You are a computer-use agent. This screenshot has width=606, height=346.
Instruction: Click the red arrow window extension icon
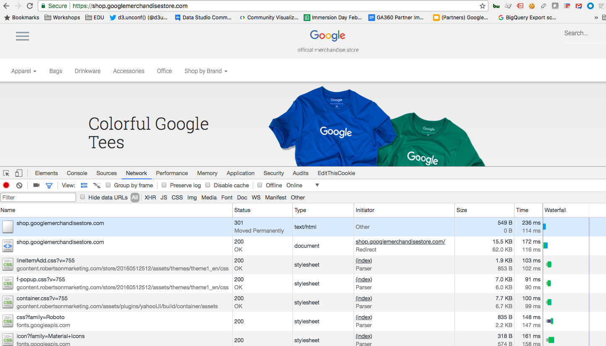tap(567, 6)
